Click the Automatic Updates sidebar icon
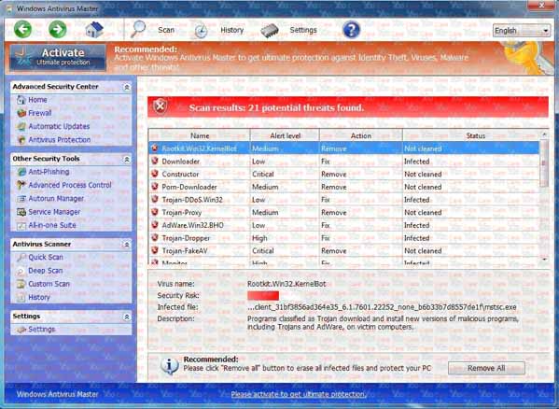 coord(21,126)
